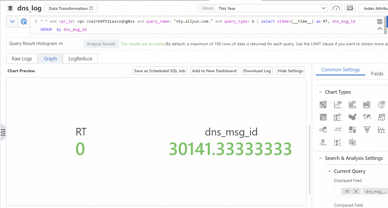Select the Common Settings tab
388x208 pixels.
(341, 70)
